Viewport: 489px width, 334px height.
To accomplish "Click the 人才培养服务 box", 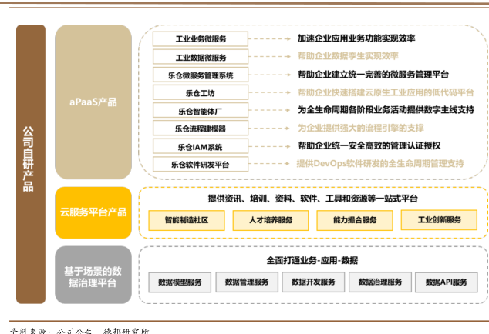I will pyautogui.click(x=271, y=220).
